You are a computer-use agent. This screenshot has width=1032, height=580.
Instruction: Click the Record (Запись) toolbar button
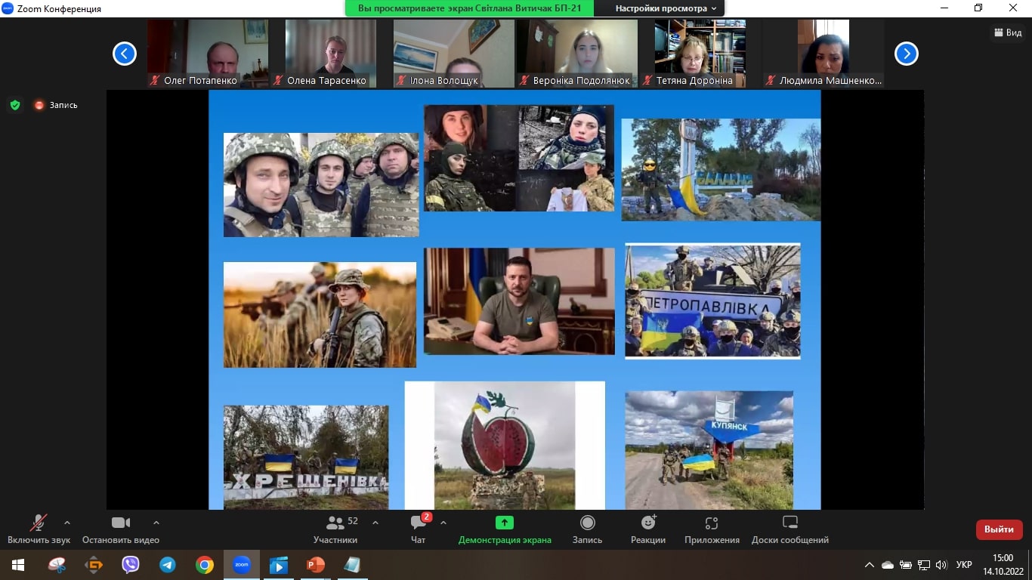pos(587,529)
